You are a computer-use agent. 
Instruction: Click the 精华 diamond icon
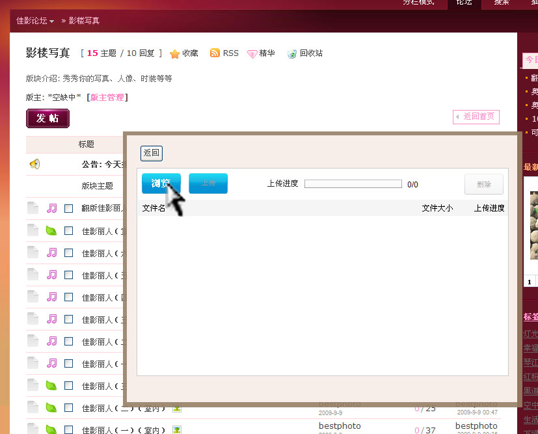(x=252, y=54)
